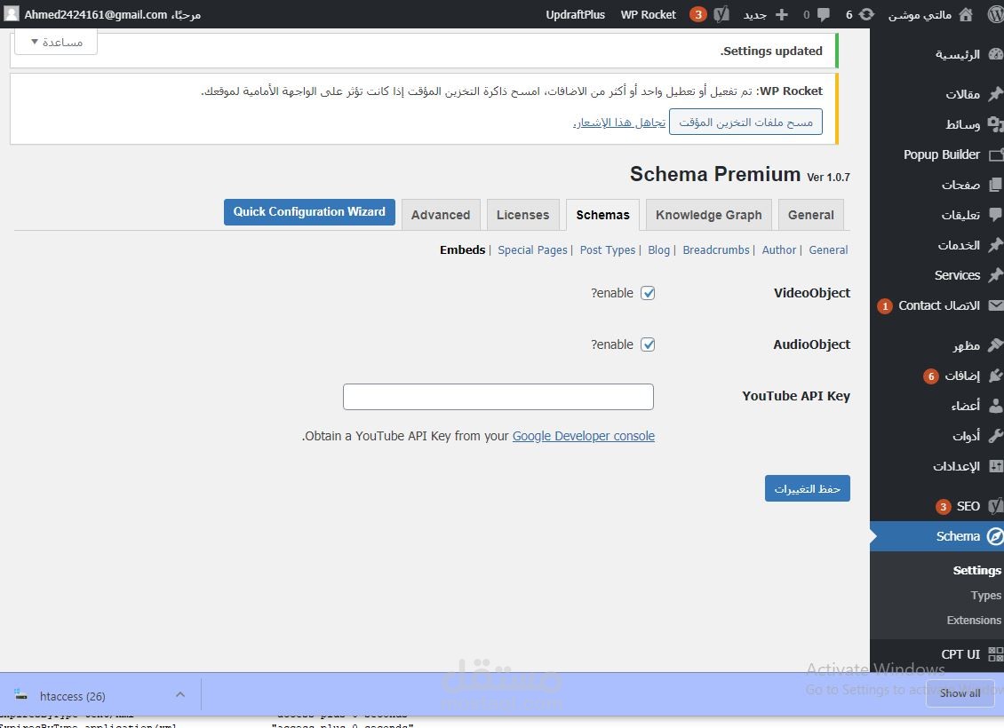Open إضافات plugins plug icon
This screenshot has width=1004, height=728.
point(996,376)
